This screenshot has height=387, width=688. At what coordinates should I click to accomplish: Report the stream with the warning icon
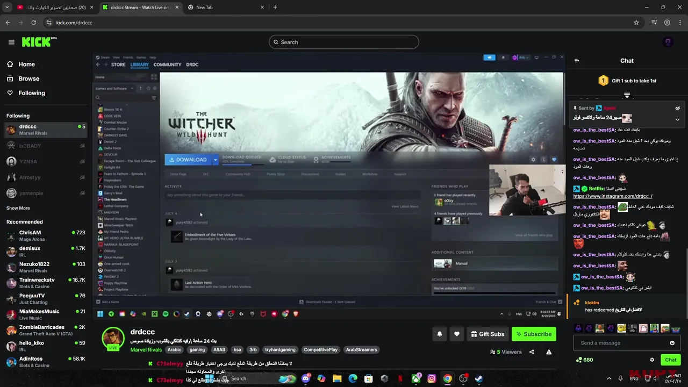coord(549,352)
